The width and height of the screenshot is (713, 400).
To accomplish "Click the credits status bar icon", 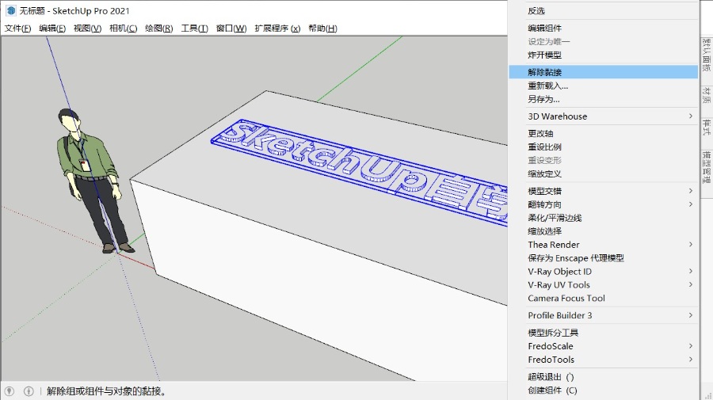I will [x=29, y=391].
